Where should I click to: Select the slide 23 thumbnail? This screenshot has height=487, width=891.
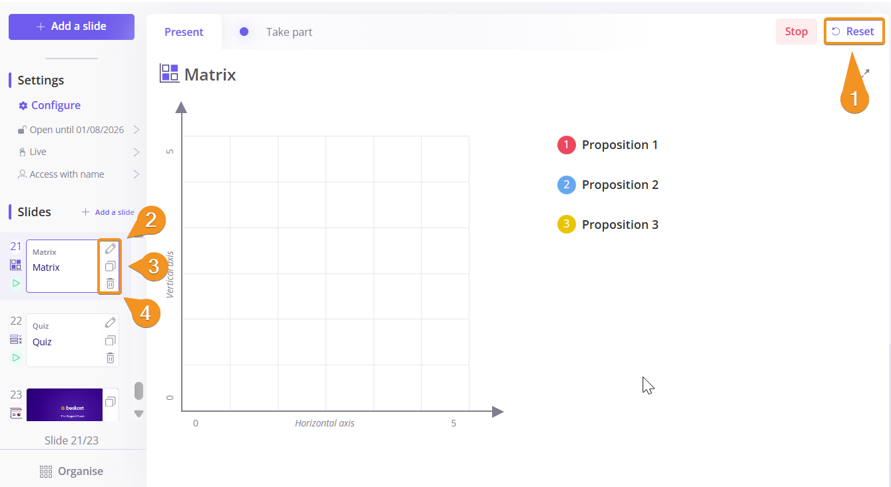click(65, 405)
